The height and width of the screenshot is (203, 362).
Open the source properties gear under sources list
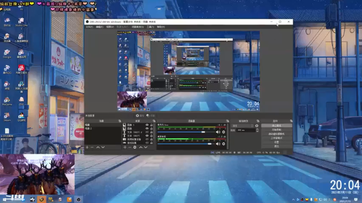(x=135, y=147)
